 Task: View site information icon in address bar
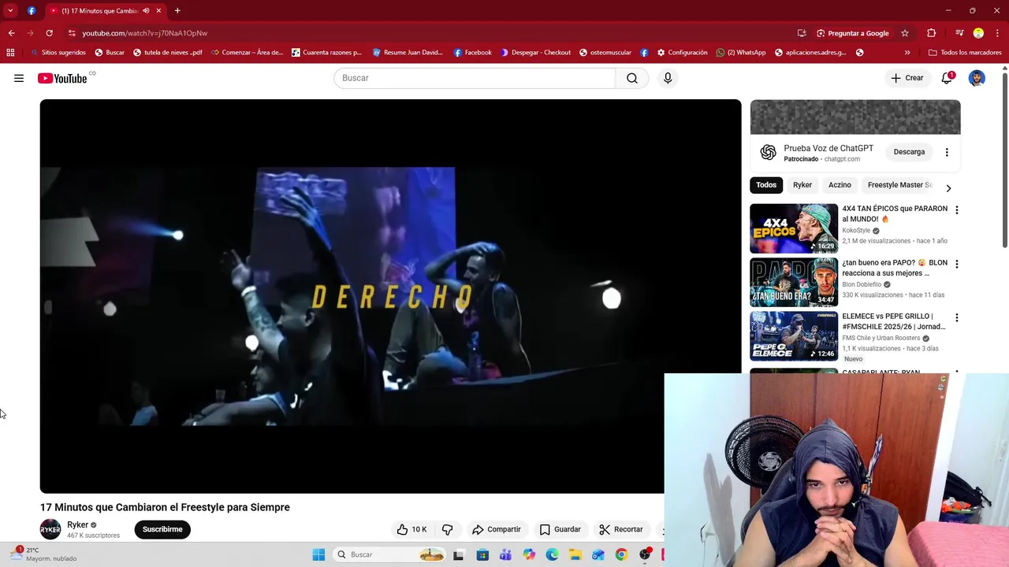(x=72, y=33)
